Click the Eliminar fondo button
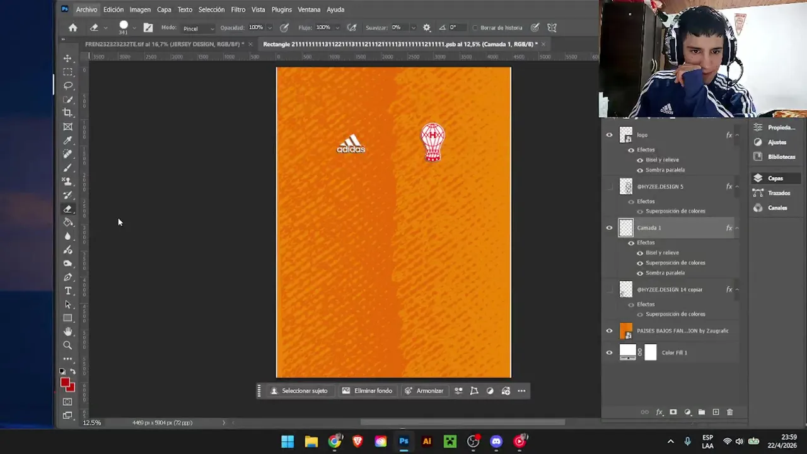 click(x=367, y=391)
